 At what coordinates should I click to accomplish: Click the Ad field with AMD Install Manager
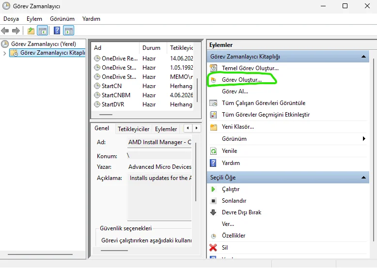[x=159, y=142]
